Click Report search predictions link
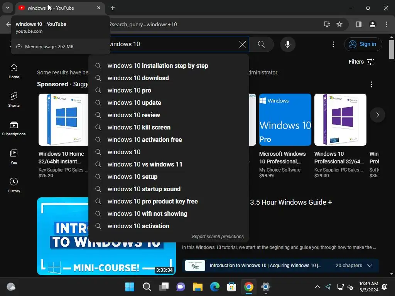The image size is (395, 296). click(x=218, y=237)
